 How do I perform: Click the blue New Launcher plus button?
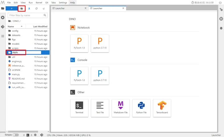(12, 8)
